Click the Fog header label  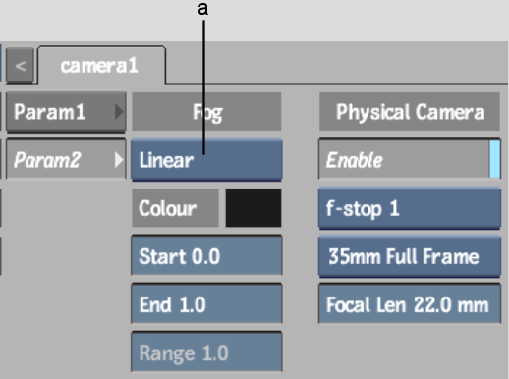[x=206, y=112]
